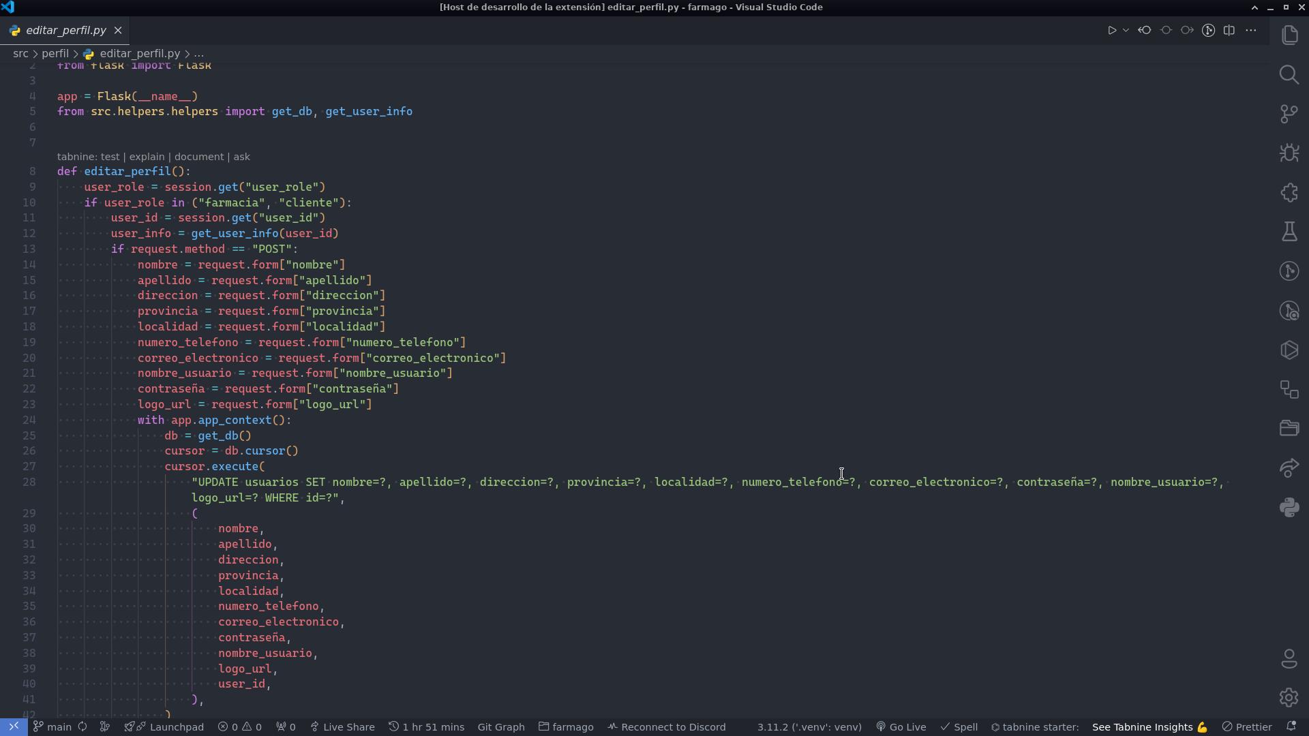The height and width of the screenshot is (736, 1309).
Task: Open Manage settings gear icon
Action: click(x=1289, y=697)
